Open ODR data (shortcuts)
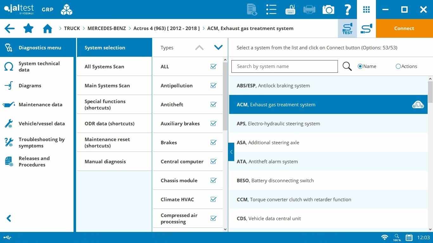The image size is (433, 243). coord(114,123)
